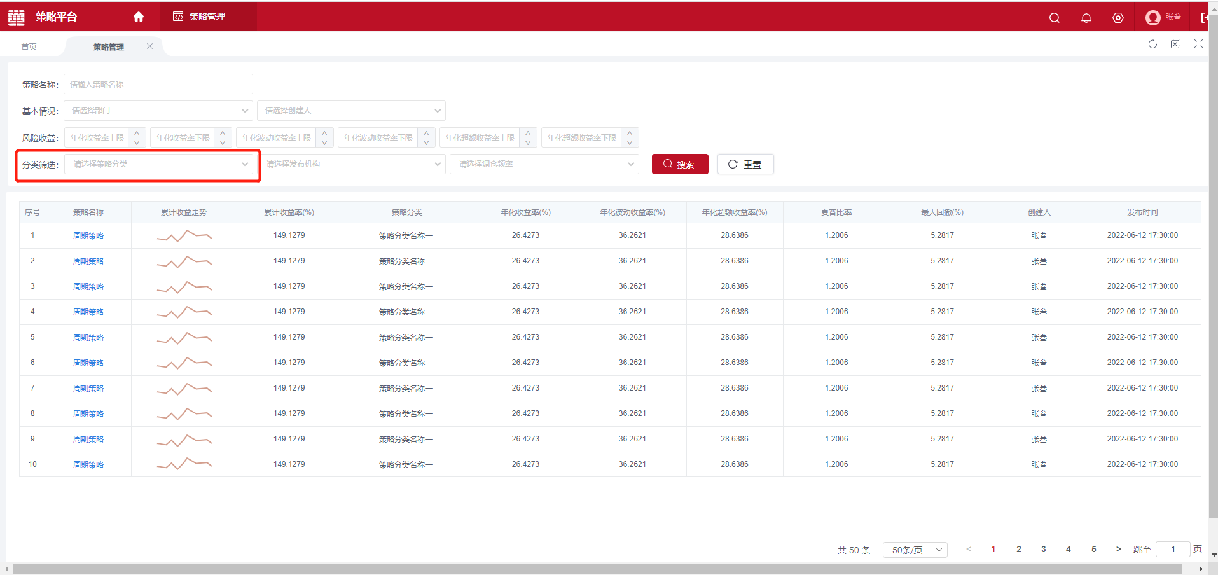Image resolution: width=1218 pixels, height=575 pixels.
Task: Increase 年化收益率上限 with up arrow
Action: tap(137, 133)
